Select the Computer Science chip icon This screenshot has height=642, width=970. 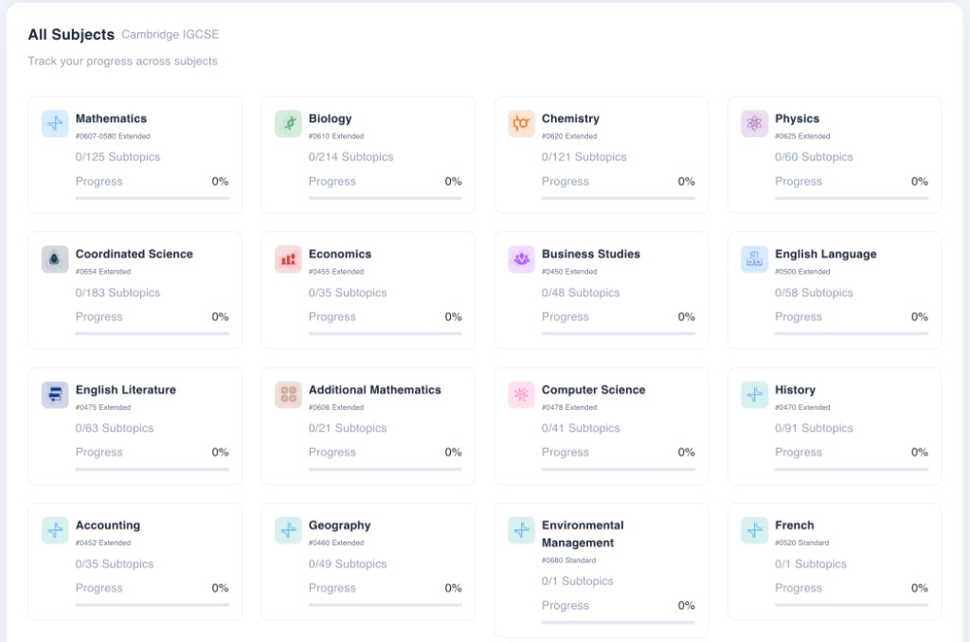point(520,395)
